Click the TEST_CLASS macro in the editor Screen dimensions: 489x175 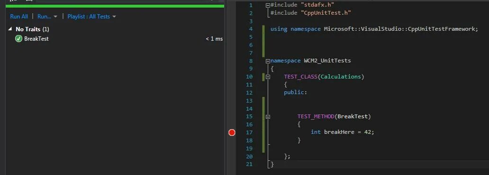click(x=300, y=77)
